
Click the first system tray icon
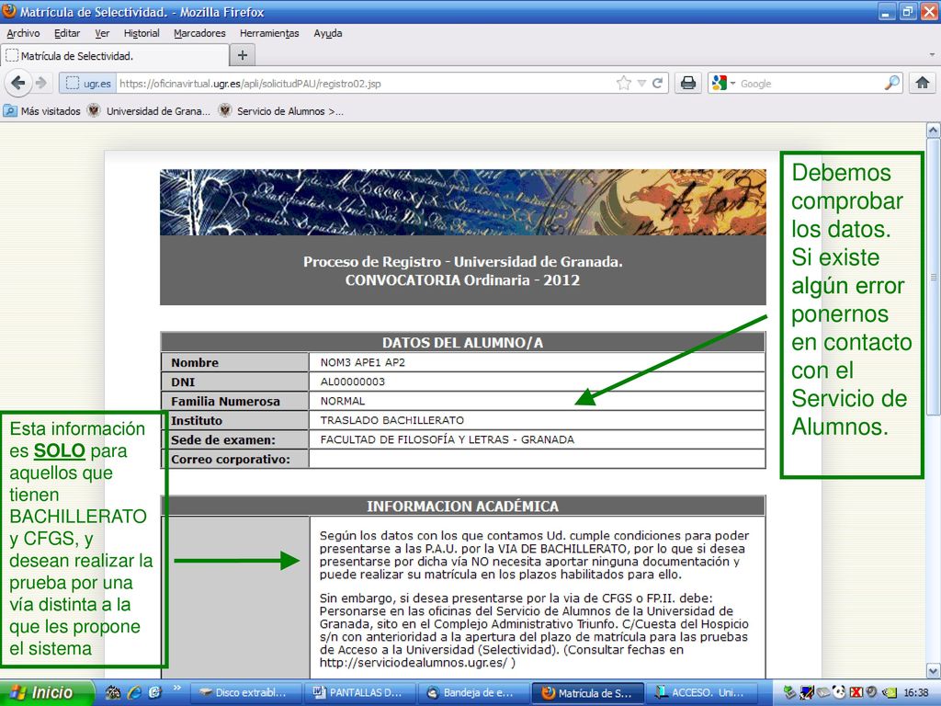(x=788, y=692)
